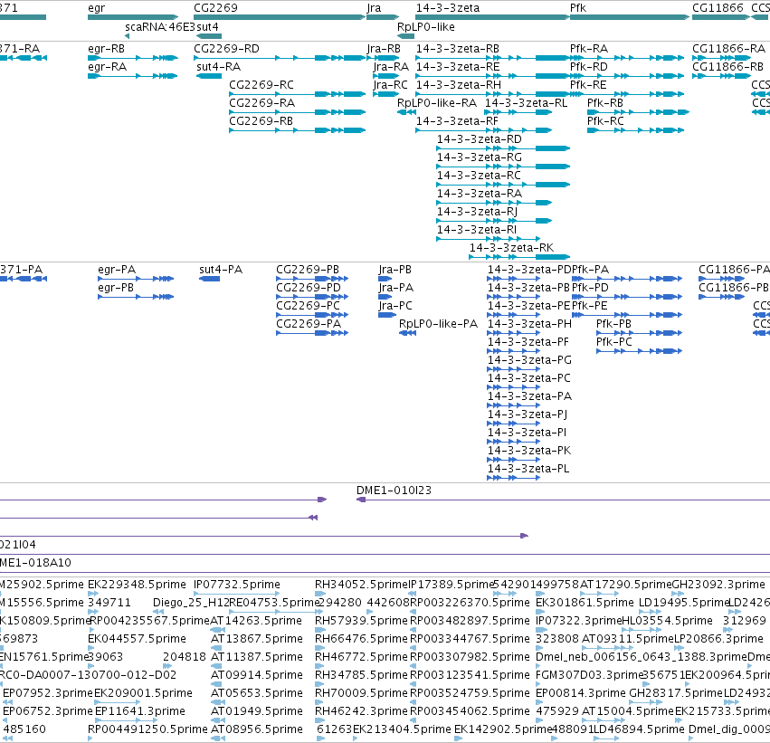Click the EK213404.5prime EST label

coord(402,729)
